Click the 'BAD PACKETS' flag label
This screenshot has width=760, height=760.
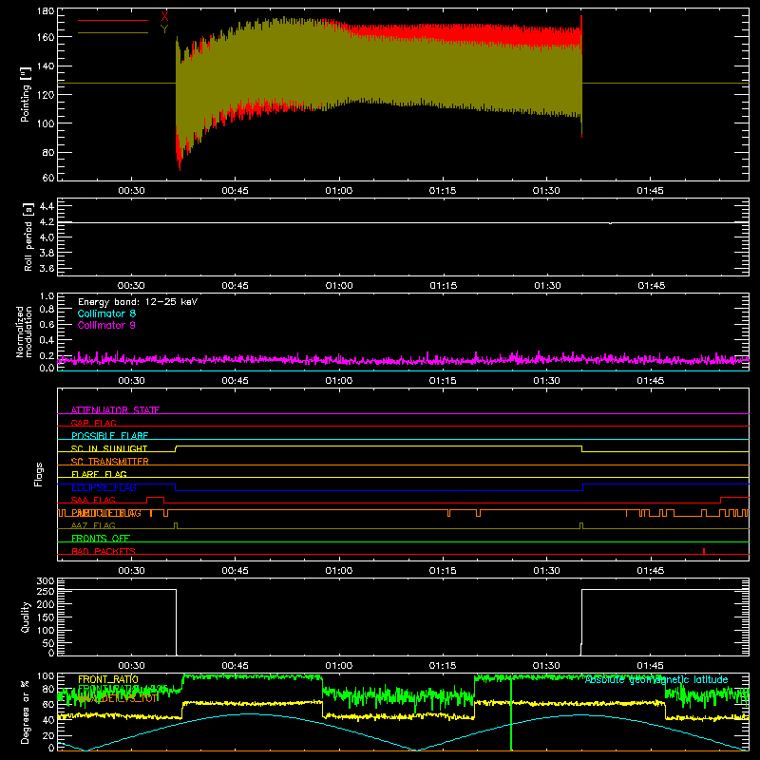coord(104,551)
